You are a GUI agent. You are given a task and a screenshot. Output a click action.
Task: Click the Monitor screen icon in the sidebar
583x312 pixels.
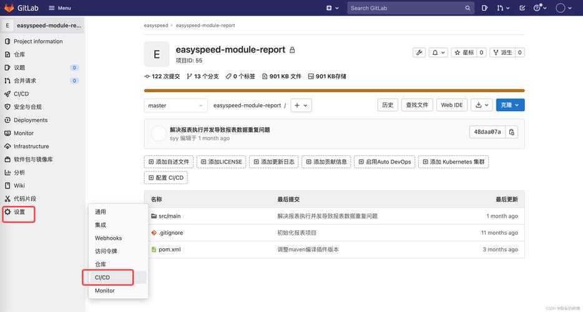[7, 133]
